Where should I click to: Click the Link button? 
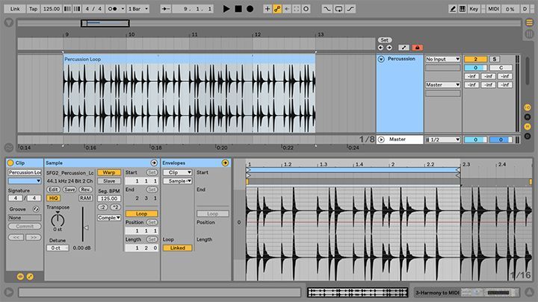click(15, 9)
